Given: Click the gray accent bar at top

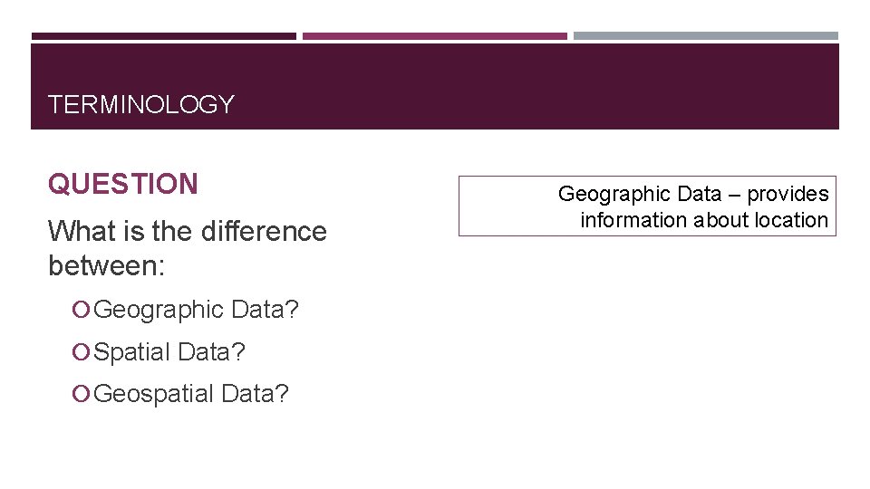Looking at the screenshot, I should pyautogui.click(x=705, y=36).
